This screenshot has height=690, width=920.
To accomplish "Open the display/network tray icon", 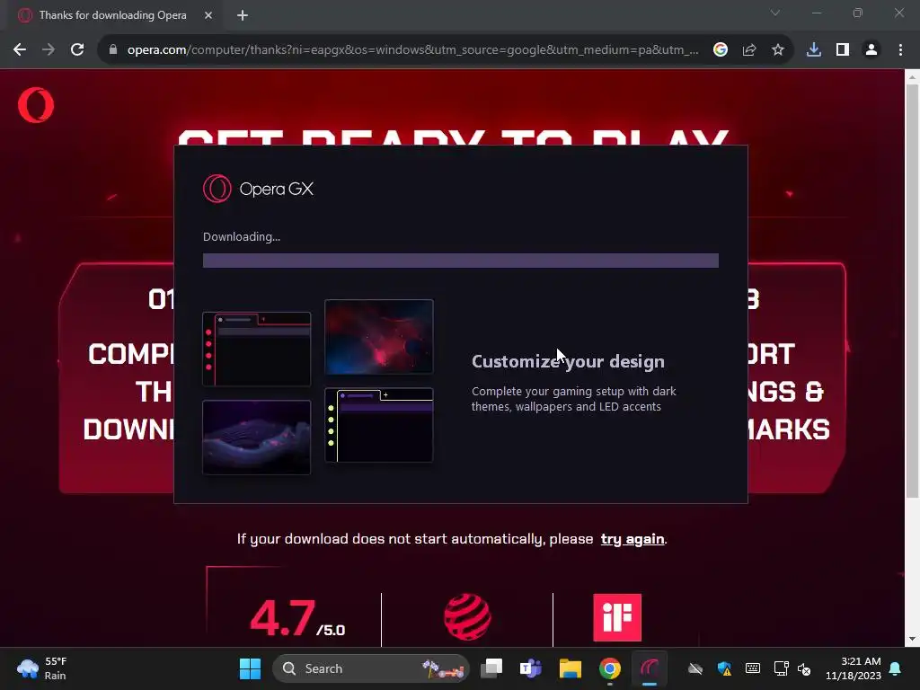I will point(781,668).
